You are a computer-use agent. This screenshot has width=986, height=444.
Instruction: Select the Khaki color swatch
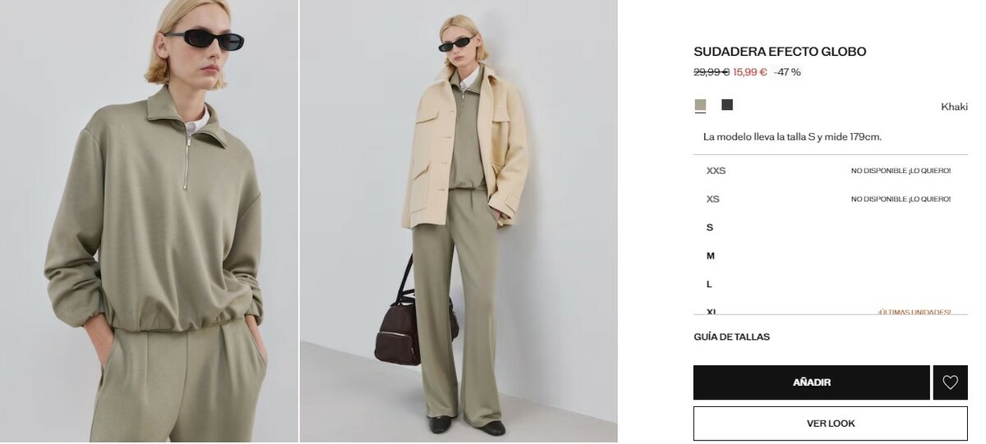tap(700, 105)
